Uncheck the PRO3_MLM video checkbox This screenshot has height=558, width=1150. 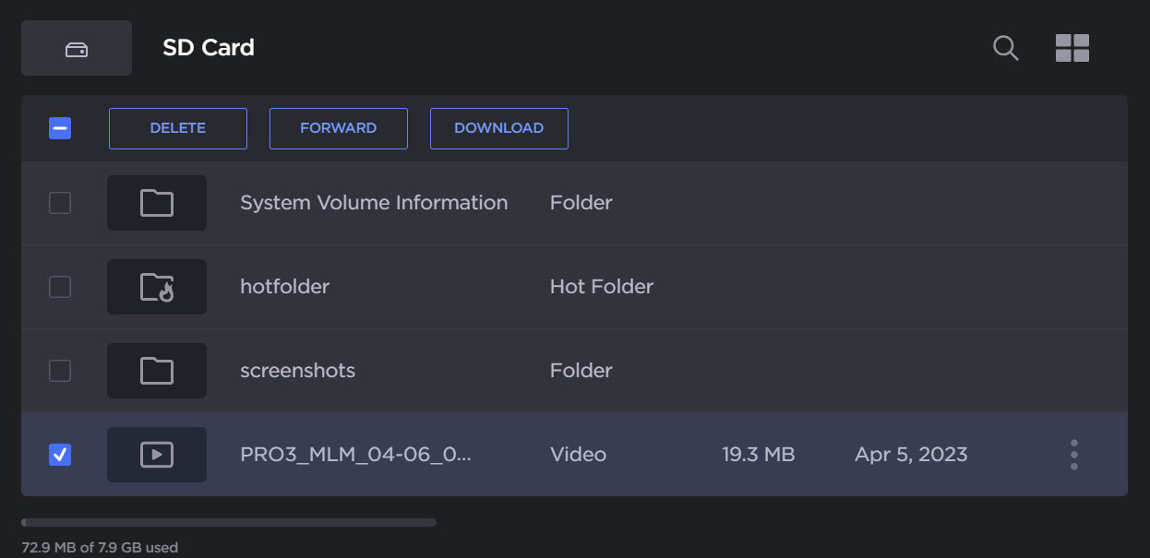(60, 455)
